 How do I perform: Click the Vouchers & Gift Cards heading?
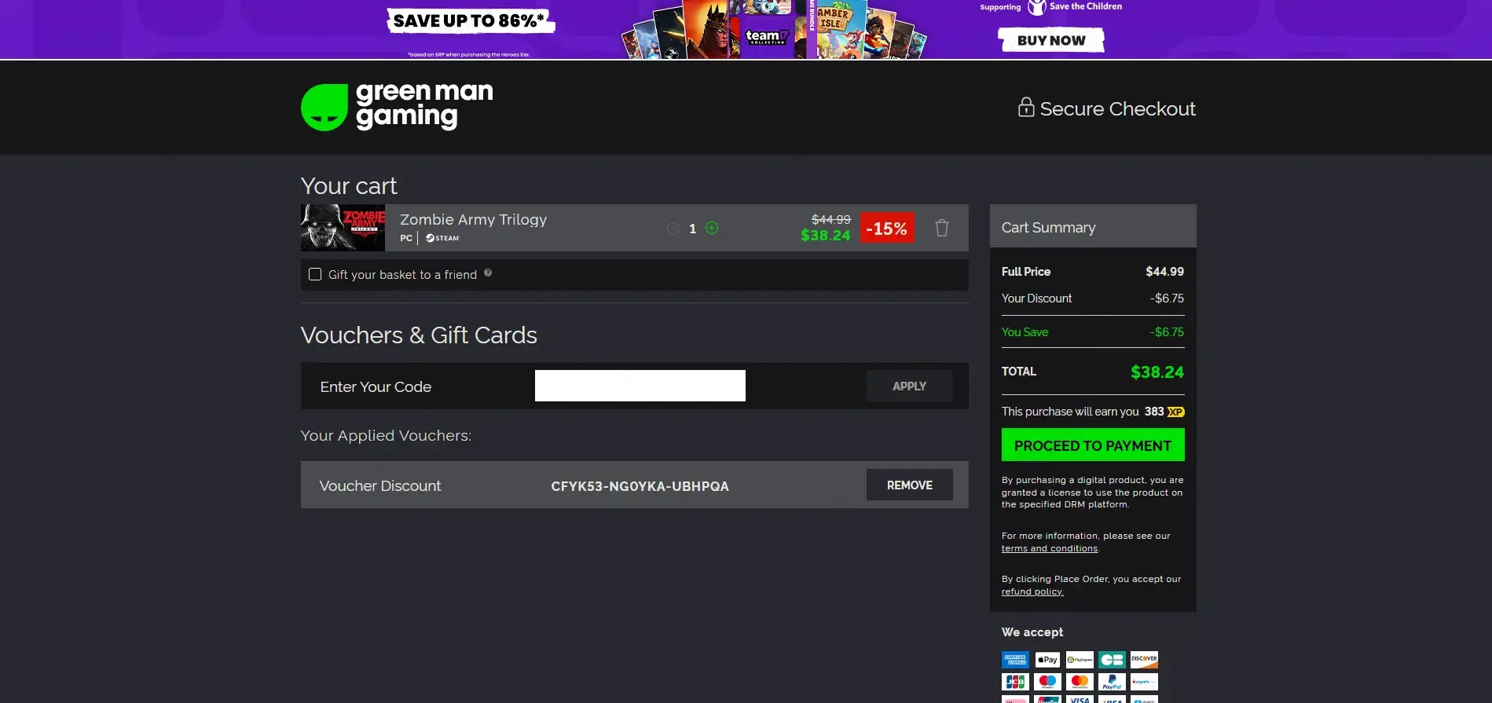point(419,335)
